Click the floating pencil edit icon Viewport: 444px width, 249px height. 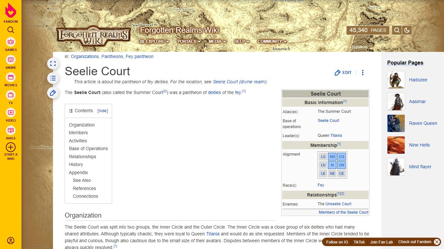(x=53, y=93)
